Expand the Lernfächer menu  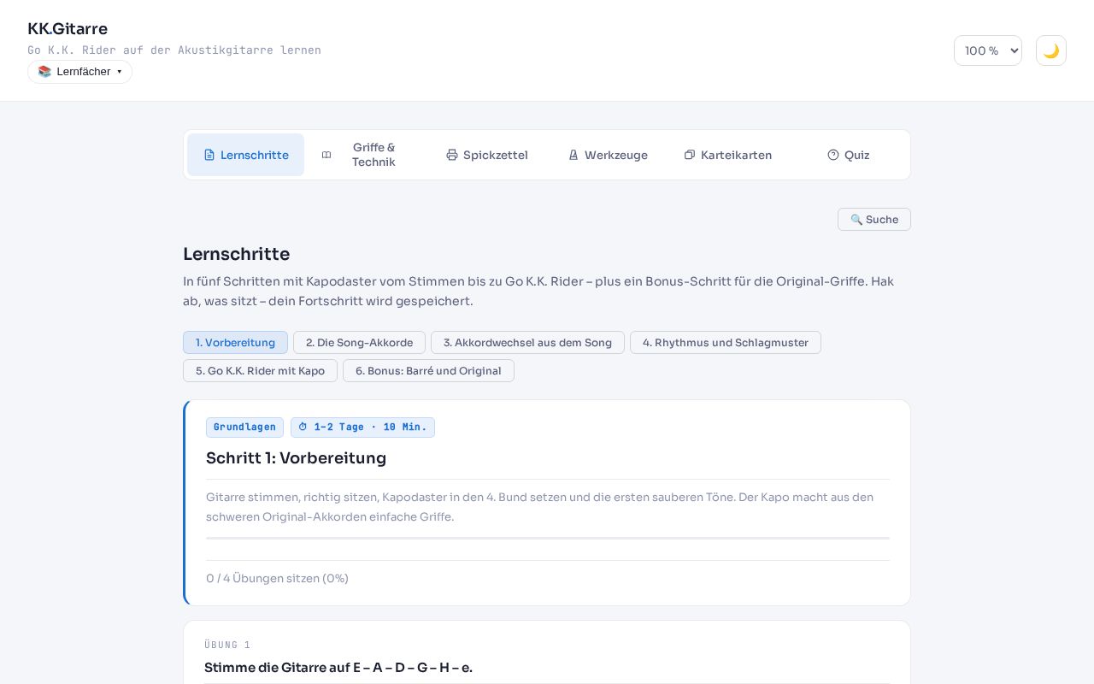(79, 72)
